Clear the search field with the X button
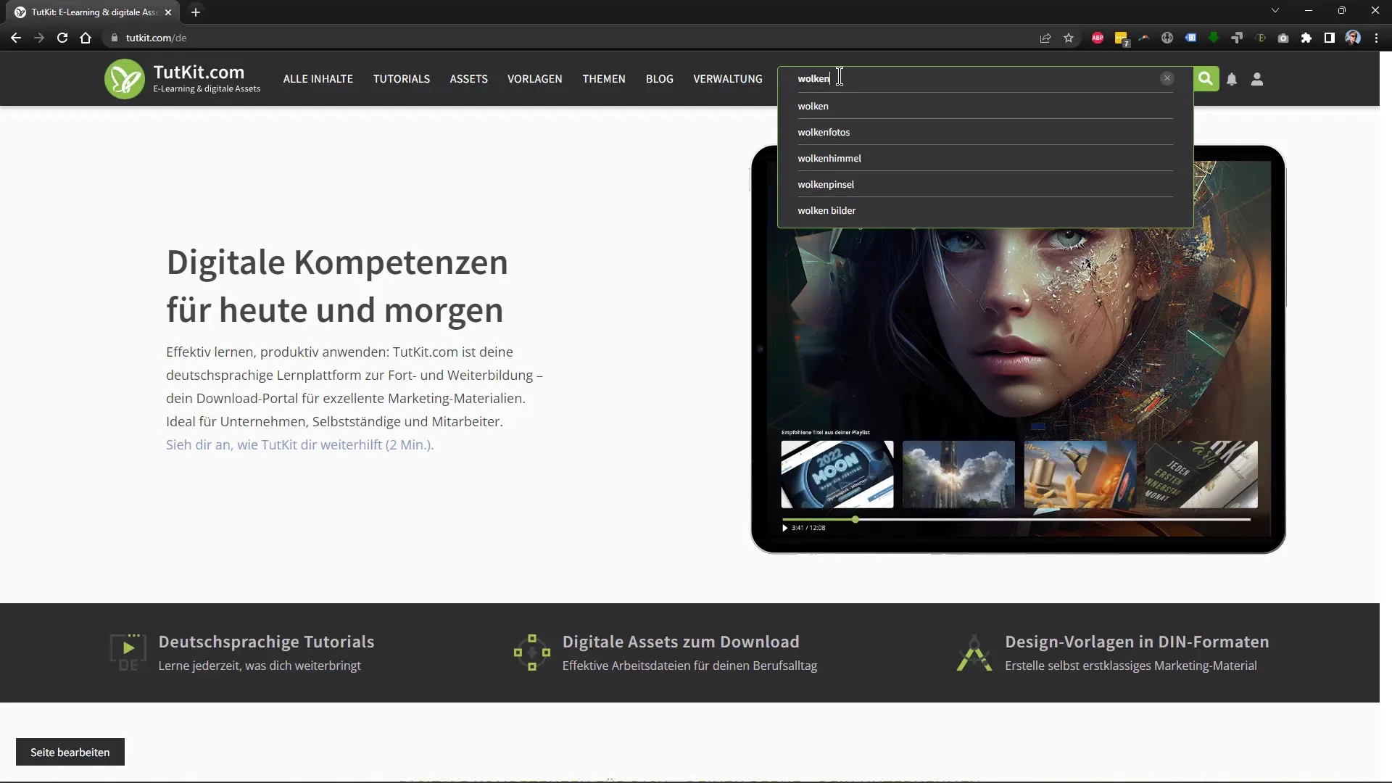1392x783 pixels. click(1167, 78)
